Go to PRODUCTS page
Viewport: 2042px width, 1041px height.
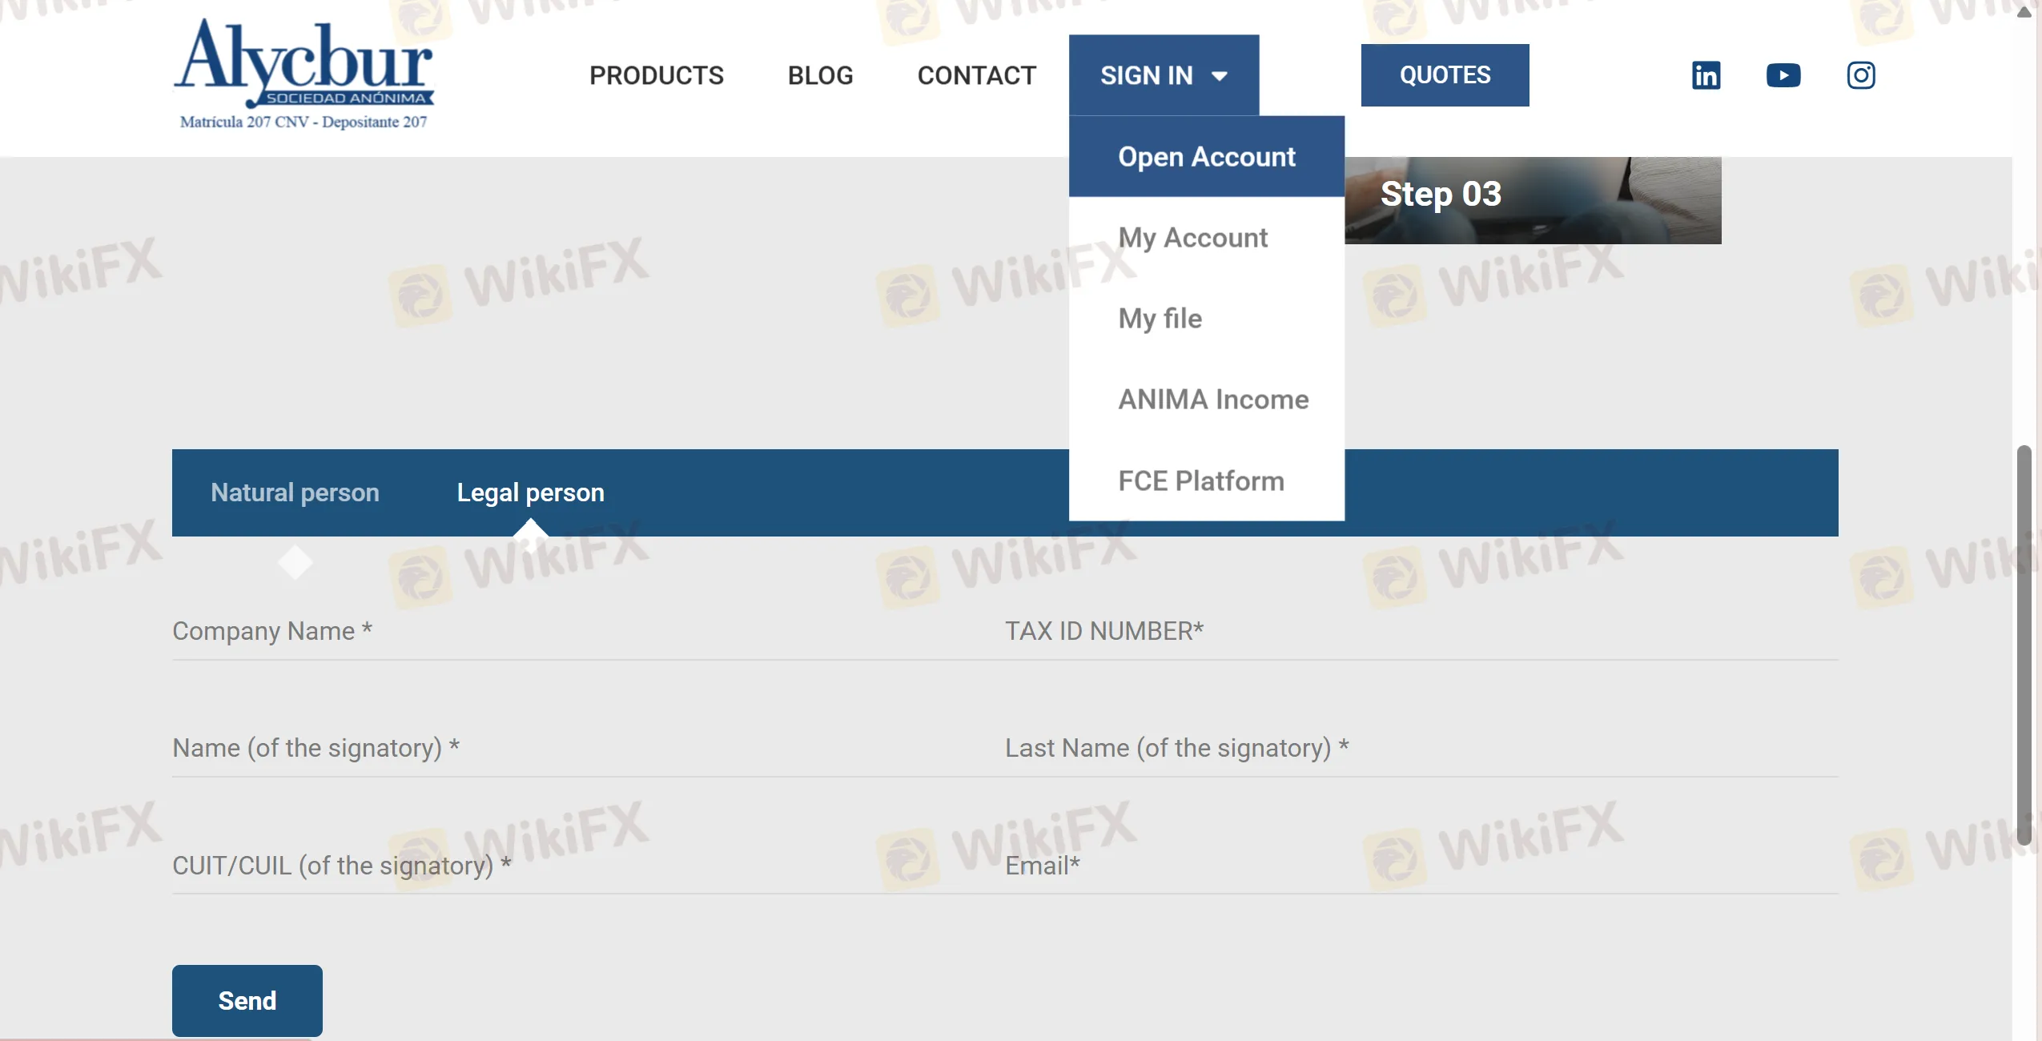coord(656,75)
